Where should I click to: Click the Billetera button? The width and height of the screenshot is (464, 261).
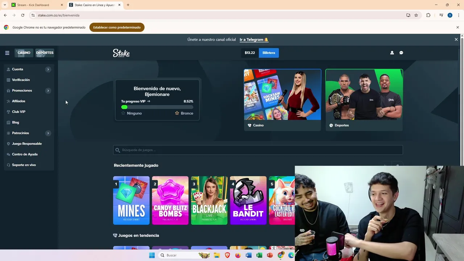coord(269,53)
